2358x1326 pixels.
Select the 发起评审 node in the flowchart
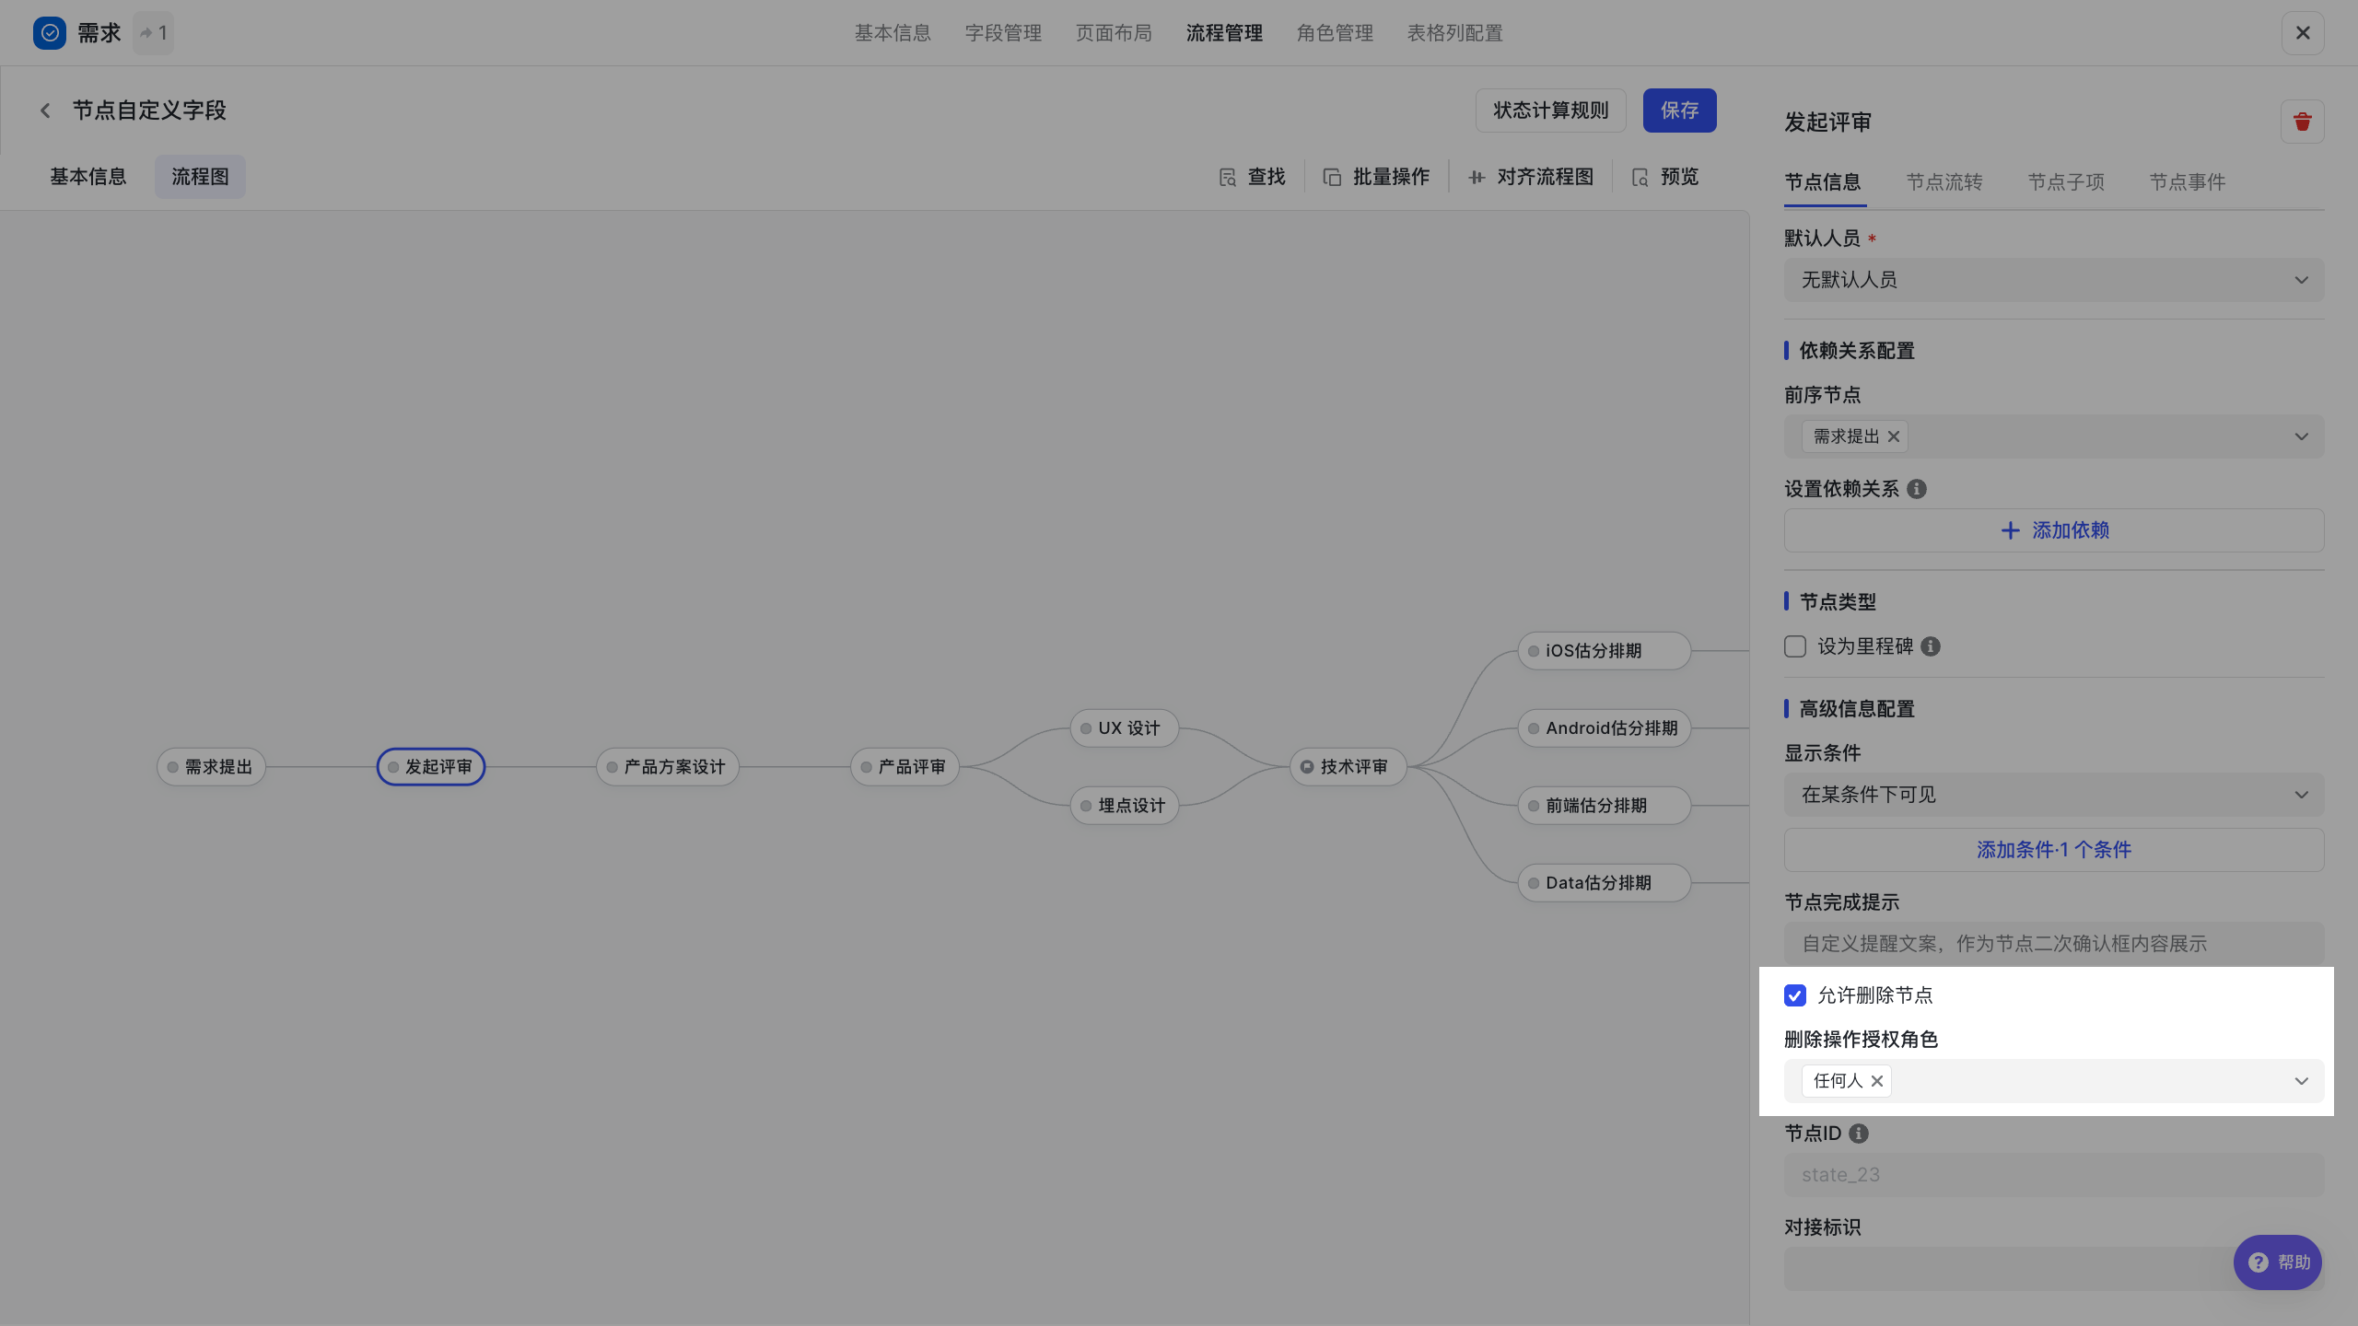coord(431,767)
